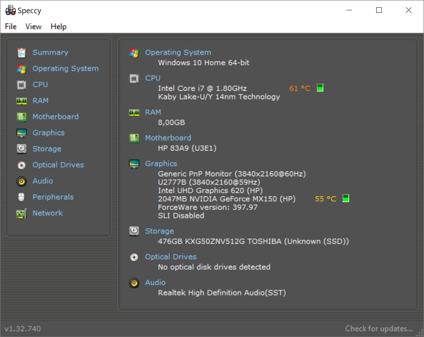Image resolution: width=424 pixels, height=337 pixels.
Task: Click the CPU chip icon in sidebar
Action: point(22,85)
